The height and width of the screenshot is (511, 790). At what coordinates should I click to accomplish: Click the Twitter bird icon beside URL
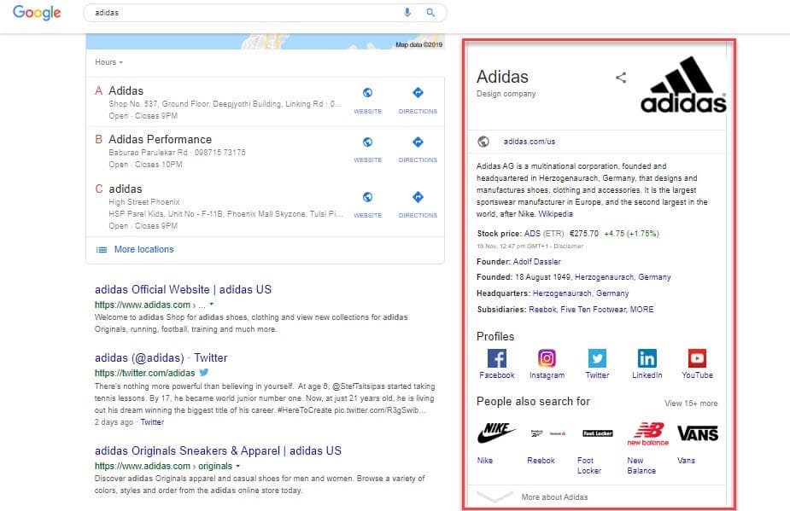point(203,373)
